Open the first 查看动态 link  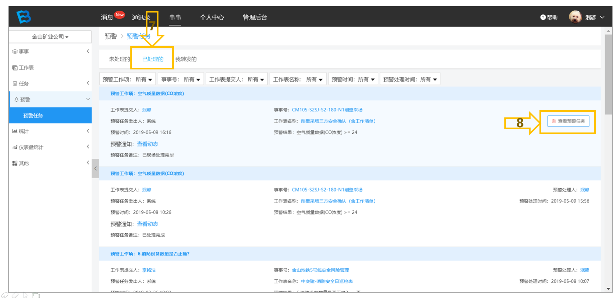[147, 144]
